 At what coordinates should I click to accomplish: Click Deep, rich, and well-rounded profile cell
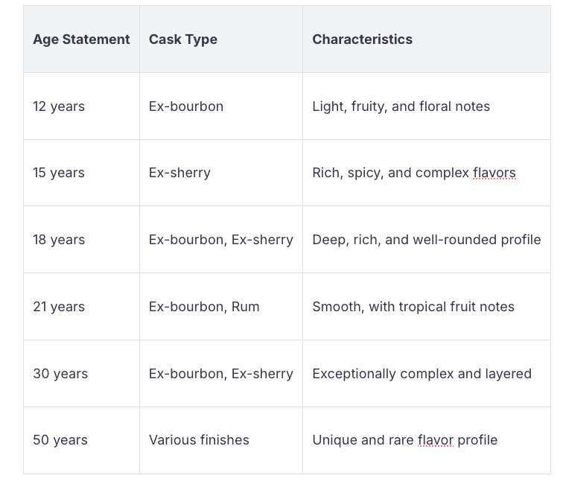click(x=426, y=240)
